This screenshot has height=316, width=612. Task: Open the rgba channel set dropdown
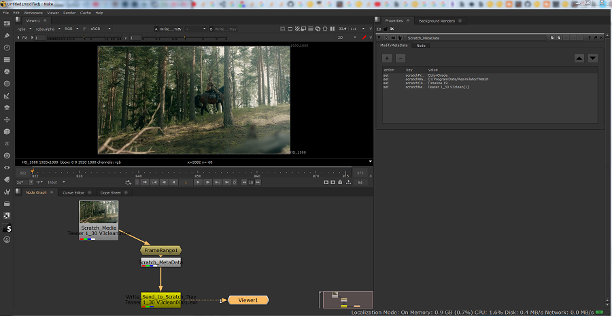(24, 29)
